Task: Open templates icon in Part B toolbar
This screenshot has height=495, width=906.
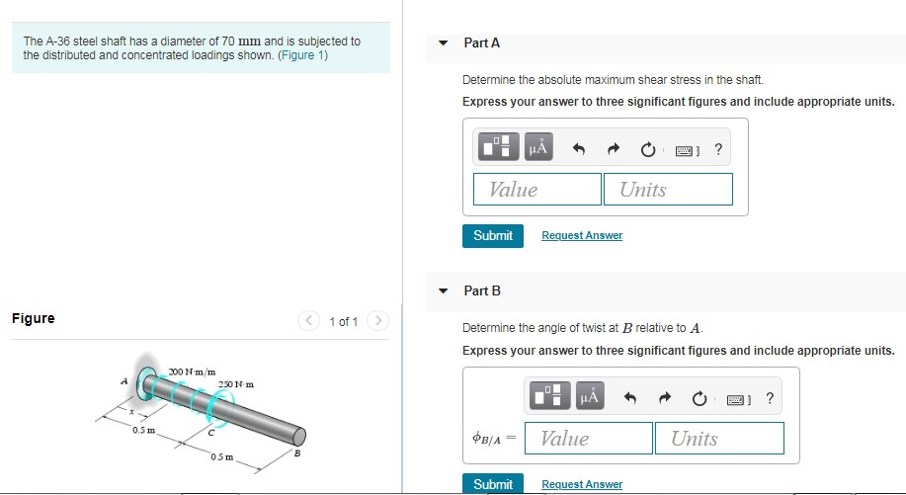Action: coord(549,395)
